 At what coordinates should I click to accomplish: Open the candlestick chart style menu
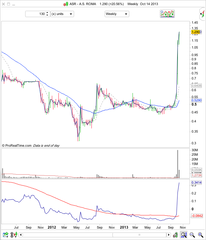click(16, 235)
